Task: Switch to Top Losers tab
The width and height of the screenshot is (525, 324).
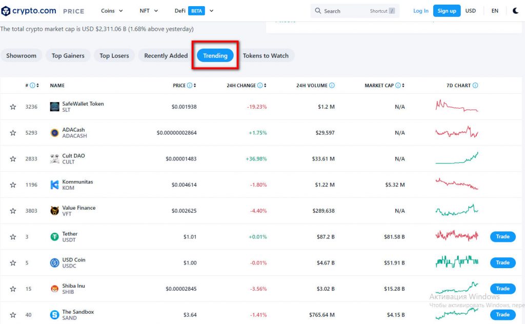Action: pyautogui.click(x=114, y=55)
